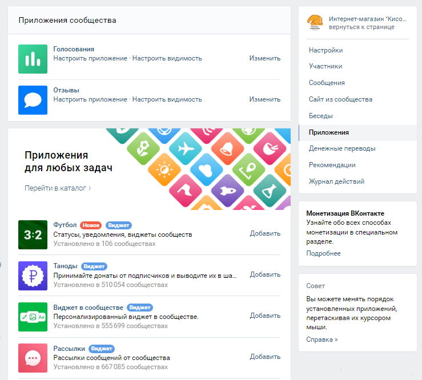Add the Рассылки app to community
The width and height of the screenshot is (422, 380).
tap(265, 357)
